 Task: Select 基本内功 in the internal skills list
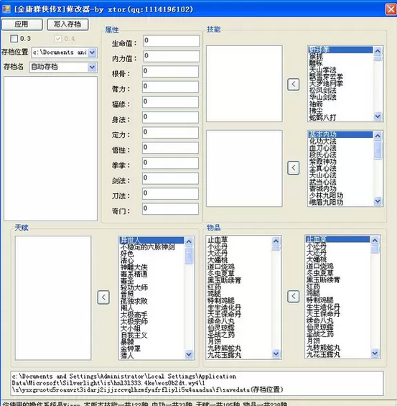coord(340,134)
